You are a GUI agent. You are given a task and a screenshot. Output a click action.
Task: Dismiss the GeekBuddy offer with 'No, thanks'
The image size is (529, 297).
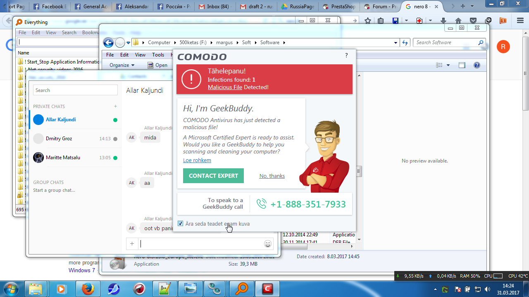(x=272, y=176)
